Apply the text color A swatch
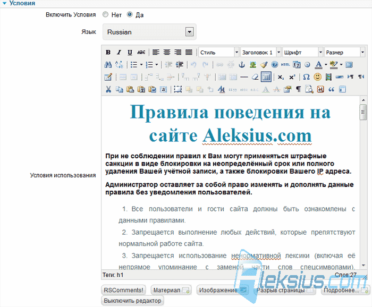The image size is (372, 307). 319,64
